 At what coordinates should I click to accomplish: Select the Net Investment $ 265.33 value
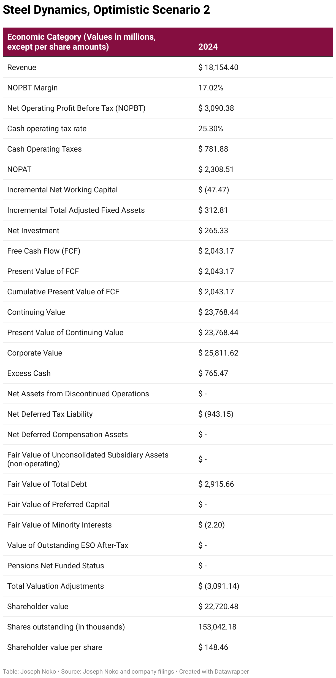pyautogui.click(x=213, y=231)
